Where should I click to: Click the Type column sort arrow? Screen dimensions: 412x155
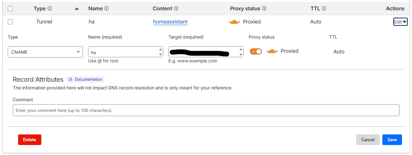76,9
